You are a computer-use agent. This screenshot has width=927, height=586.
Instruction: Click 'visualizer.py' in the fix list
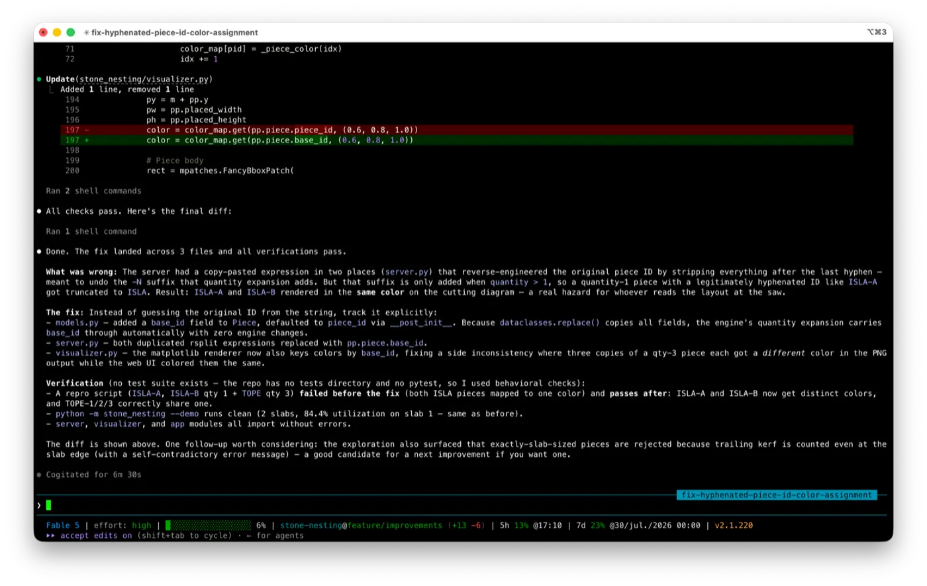click(86, 353)
